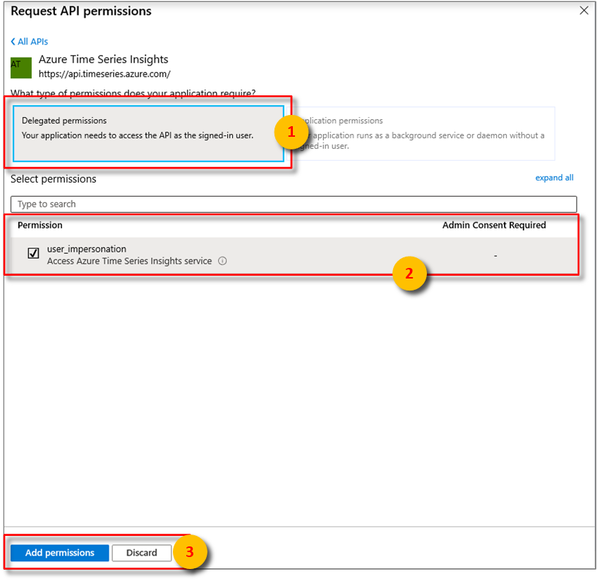The image size is (597, 581).
Task: Uncheck the user_impersonation permission checkbox
Action: click(x=32, y=252)
